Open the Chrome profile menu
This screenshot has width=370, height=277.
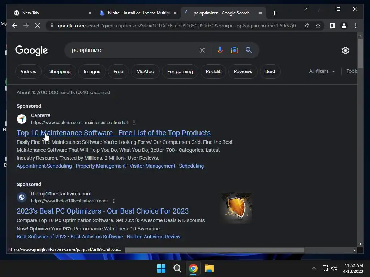click(x=344, y=26)
